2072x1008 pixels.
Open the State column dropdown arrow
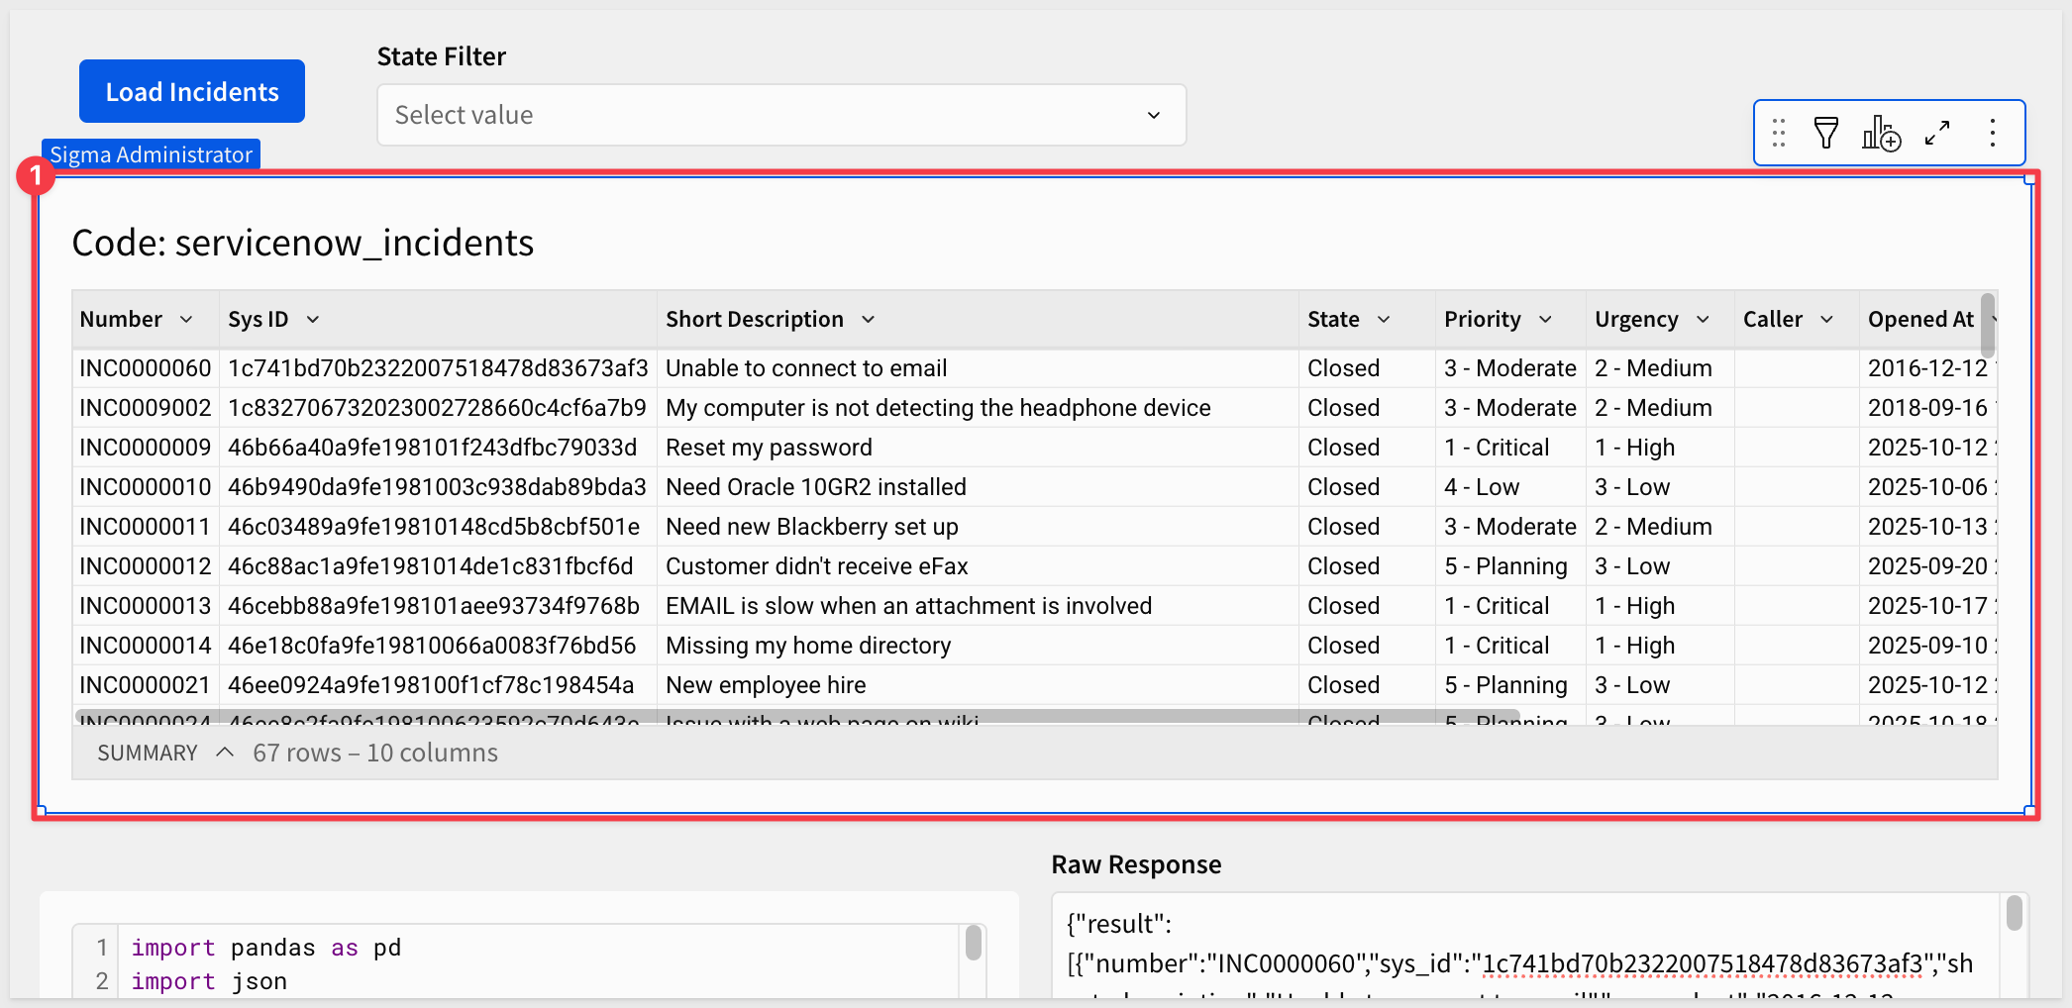[1384, 319]
